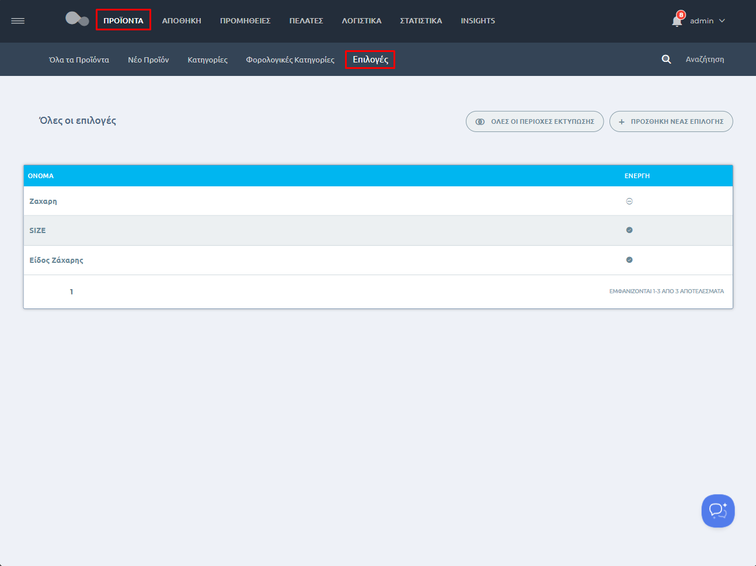Image resolution: width=756 pixels, height=566 pixels.
Task: Click the search magnifier icon
Action: 666,60
